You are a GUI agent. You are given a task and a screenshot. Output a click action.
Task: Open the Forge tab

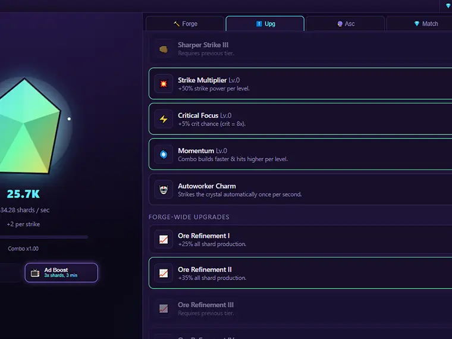click(x=185, y=24)
